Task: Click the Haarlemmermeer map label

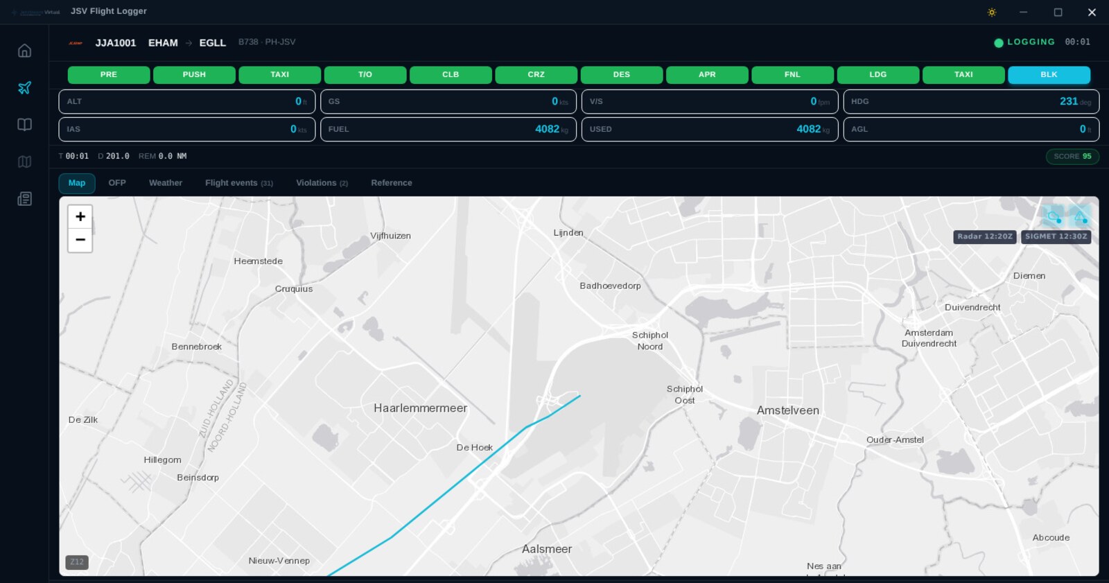Action: [x=420, y=408]
